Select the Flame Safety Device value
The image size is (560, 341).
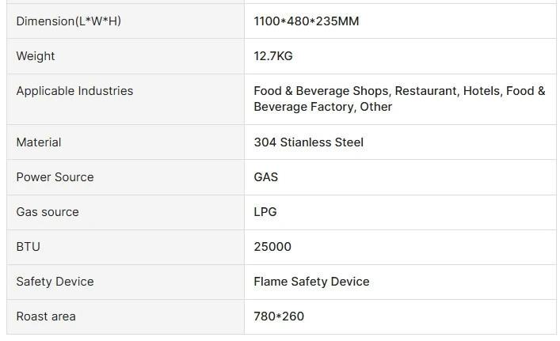point(311,282)
